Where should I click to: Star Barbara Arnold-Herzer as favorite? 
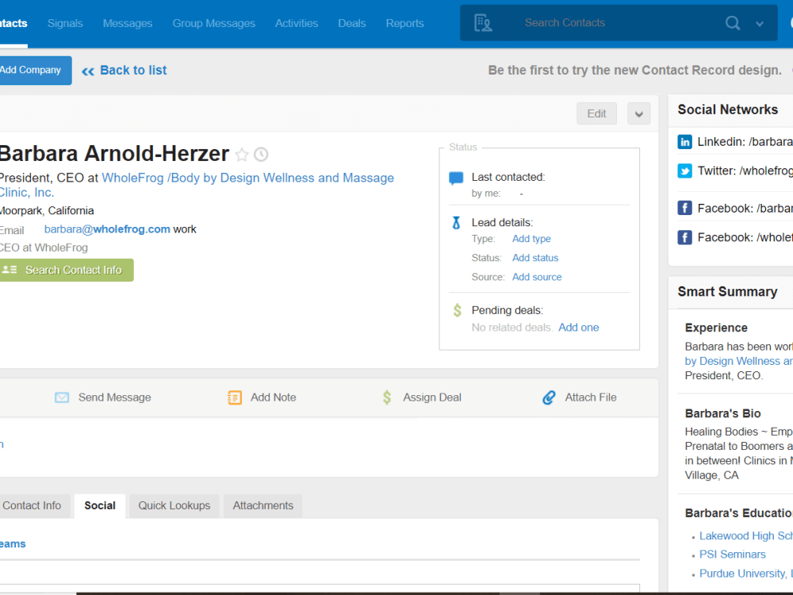click(x=242, y=155)
